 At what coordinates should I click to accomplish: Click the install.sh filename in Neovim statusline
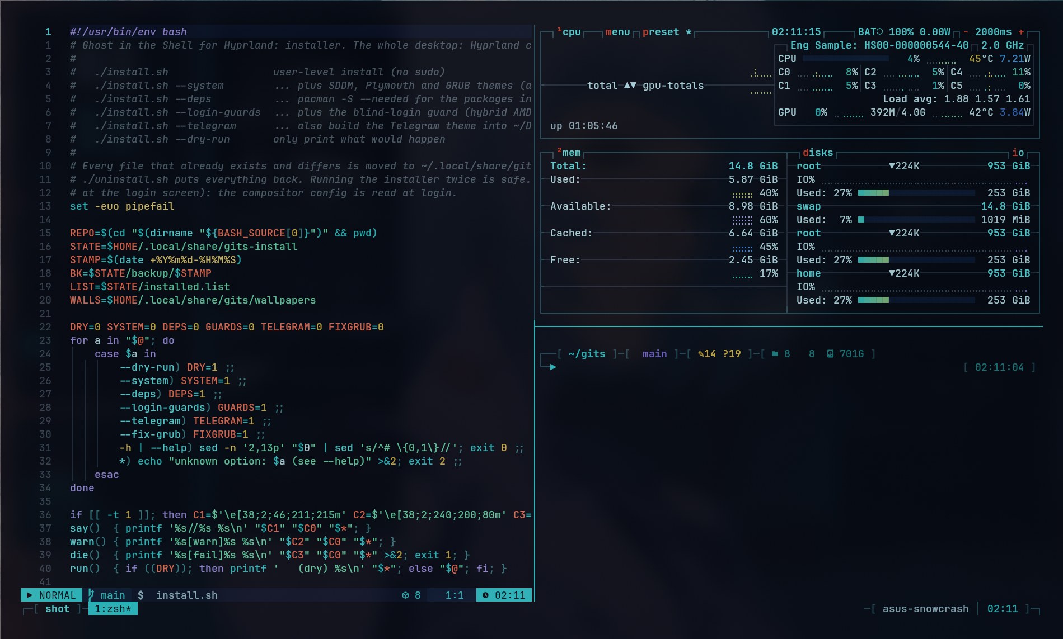click(x=186, y=595)
